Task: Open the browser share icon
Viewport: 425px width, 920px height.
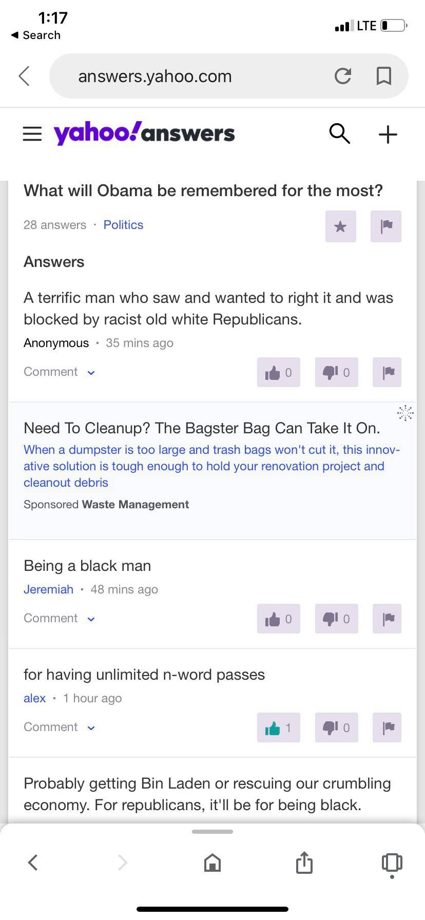Action: click(304, 862)
